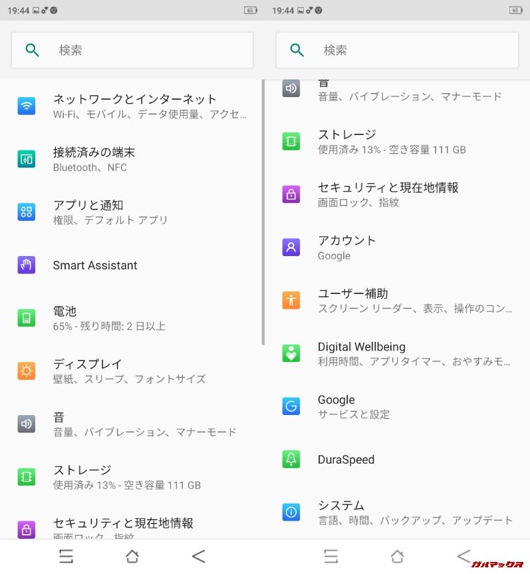Screen dimensions: 530x574
Task: Open recent apps from left navigation bar
Action: tap(66, 556)
